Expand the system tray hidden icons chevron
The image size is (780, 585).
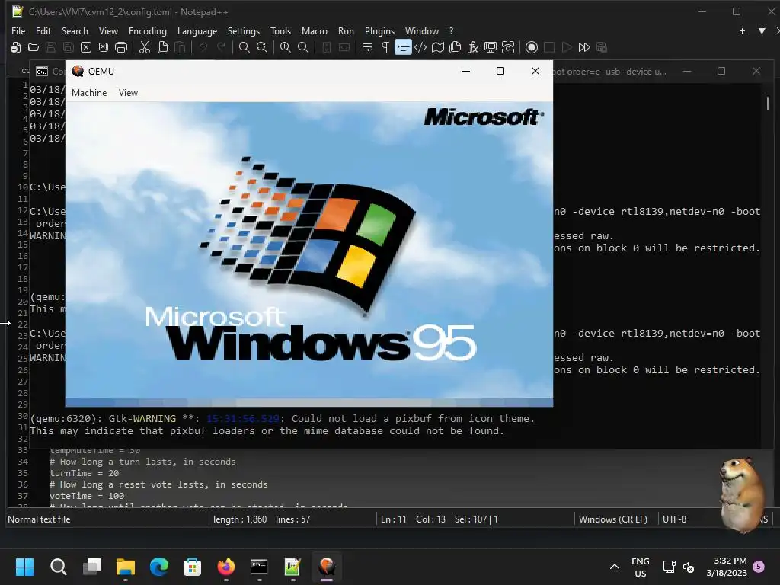coord(615,567)
